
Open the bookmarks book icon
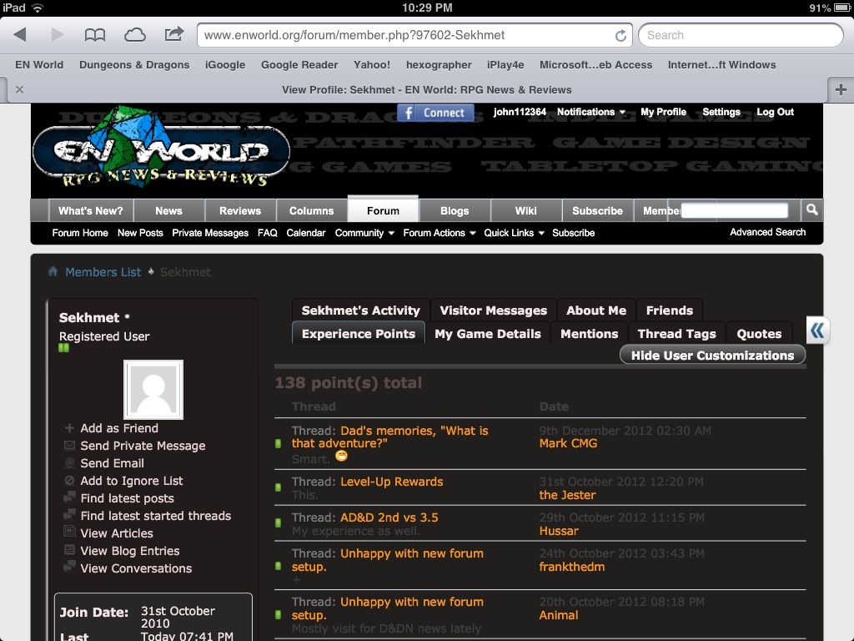[95, 35]
